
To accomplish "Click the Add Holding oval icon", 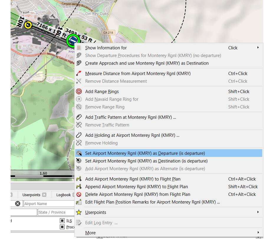I will pyautogui.click(x=79, y=135).
